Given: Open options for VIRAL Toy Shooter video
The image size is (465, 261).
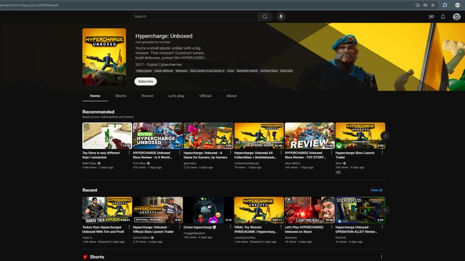Looking at the screenshot, I should point(281,227).
